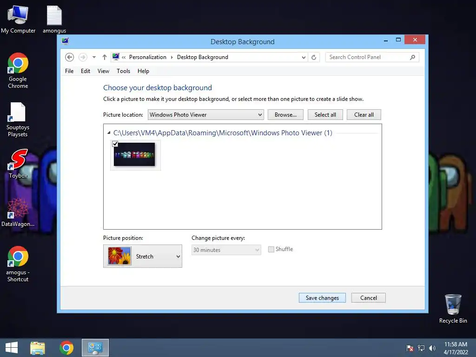
Task: Select the Recycle Bin icon
Action: (453, 309)
